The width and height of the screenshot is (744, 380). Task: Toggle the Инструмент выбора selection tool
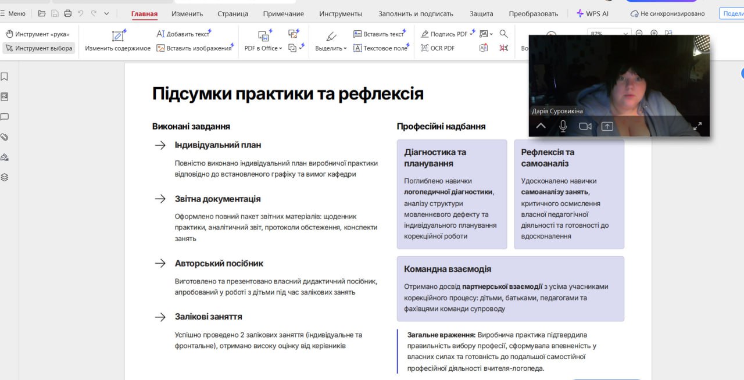point(39,48)
